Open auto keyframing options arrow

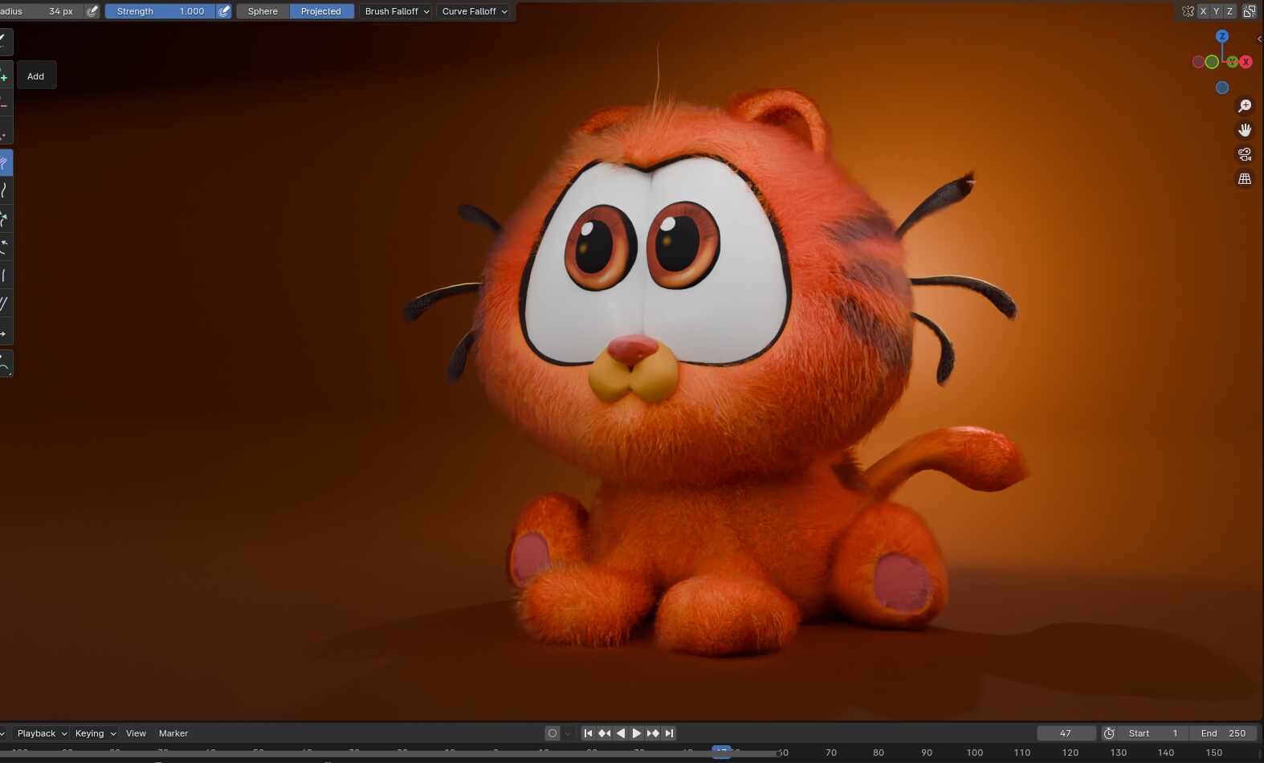[568, 733]
